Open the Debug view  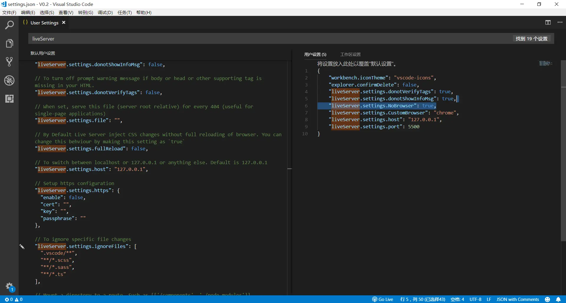click(9, 80)
